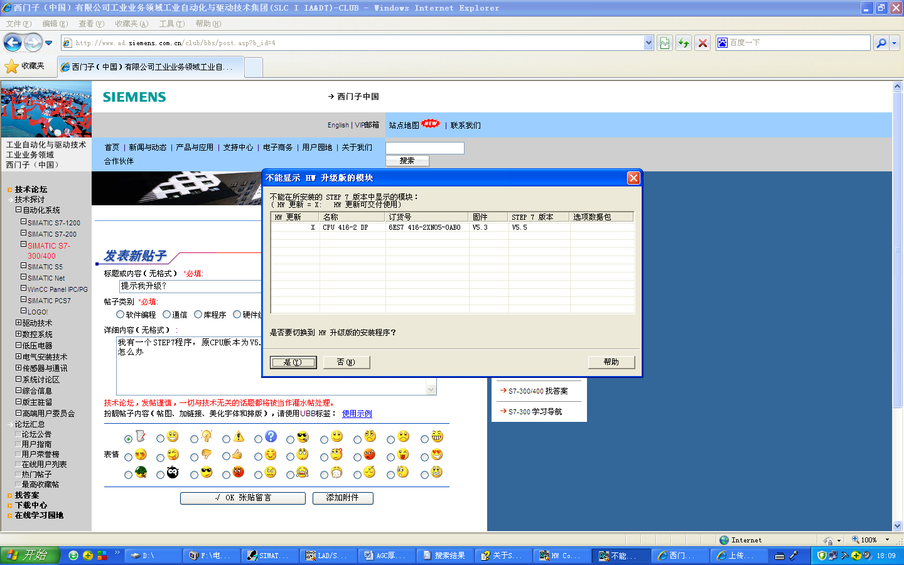This screenshot has height=565, width=904.
Task: Open the 收藏夹(A) menu
Action: click(x=132, y=24)
